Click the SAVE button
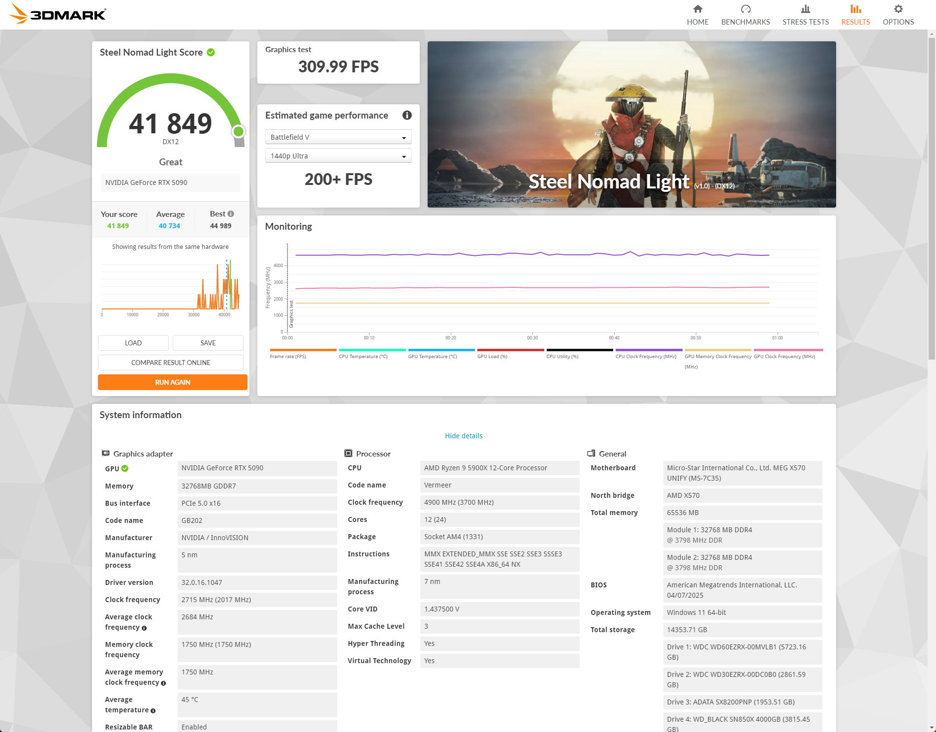 [x=208, y=343]
